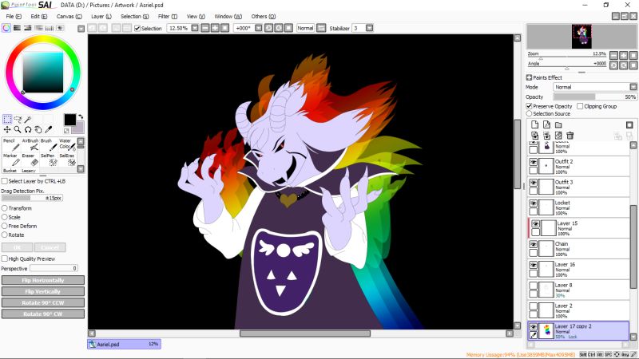Enable Clipping Group checkbox

(580, 106)
